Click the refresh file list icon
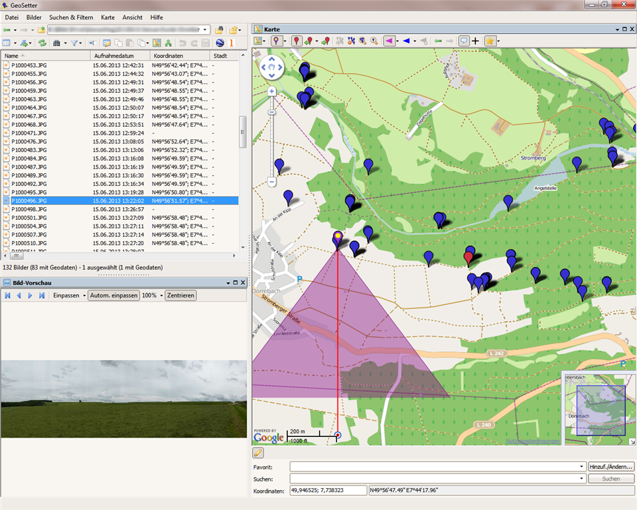The image size is (637, 510). tap(42, 43)
